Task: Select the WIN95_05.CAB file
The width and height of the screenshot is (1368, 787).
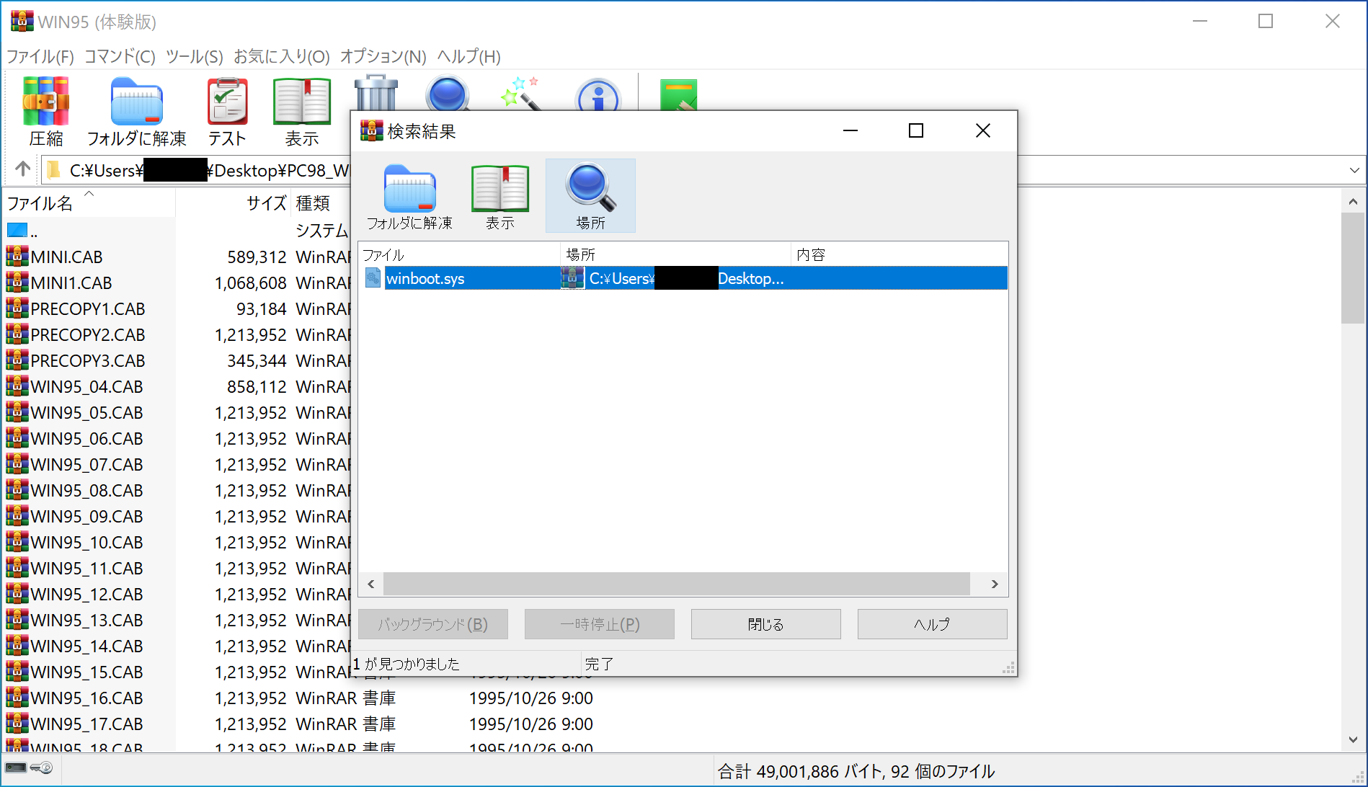Action: [x=177, y=412]
